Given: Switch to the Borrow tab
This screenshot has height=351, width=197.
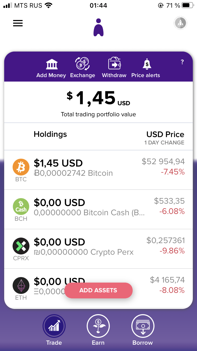Looking at the screenshot, I should [x=143, y=330].
